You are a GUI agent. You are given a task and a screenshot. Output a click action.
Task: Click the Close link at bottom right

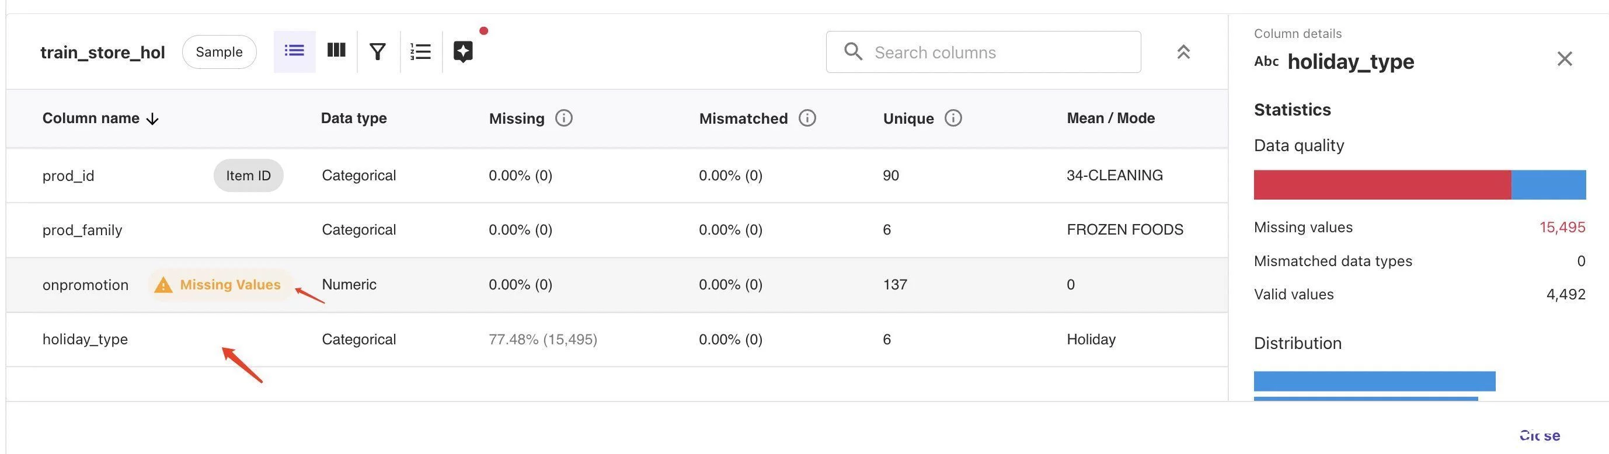tap(1539, 435)
